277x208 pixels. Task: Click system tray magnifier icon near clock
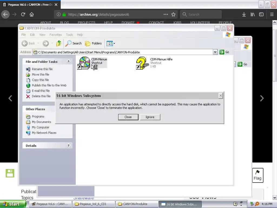pyautogui.click(x=257, y=204)
